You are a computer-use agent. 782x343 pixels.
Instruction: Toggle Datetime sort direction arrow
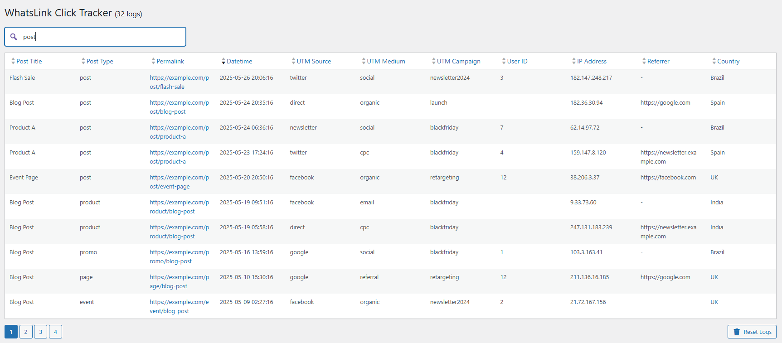(223, 61)
